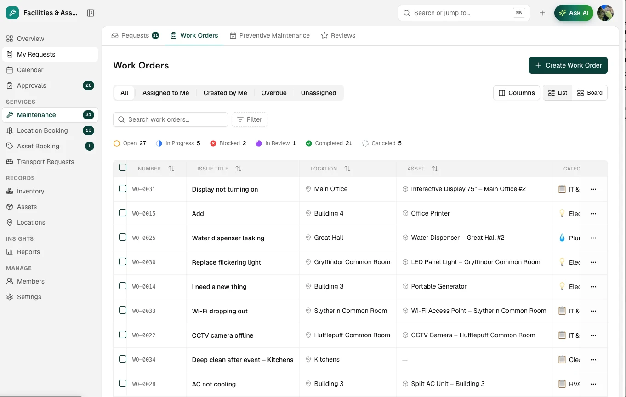Image resolution: width=626 pixels, height=397 pixels.
Task: Switch to Preventive Maintenance tab
Action: (270, 35)
